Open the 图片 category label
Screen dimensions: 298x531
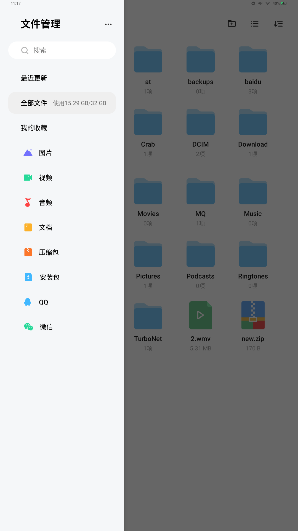click(45, 153)
